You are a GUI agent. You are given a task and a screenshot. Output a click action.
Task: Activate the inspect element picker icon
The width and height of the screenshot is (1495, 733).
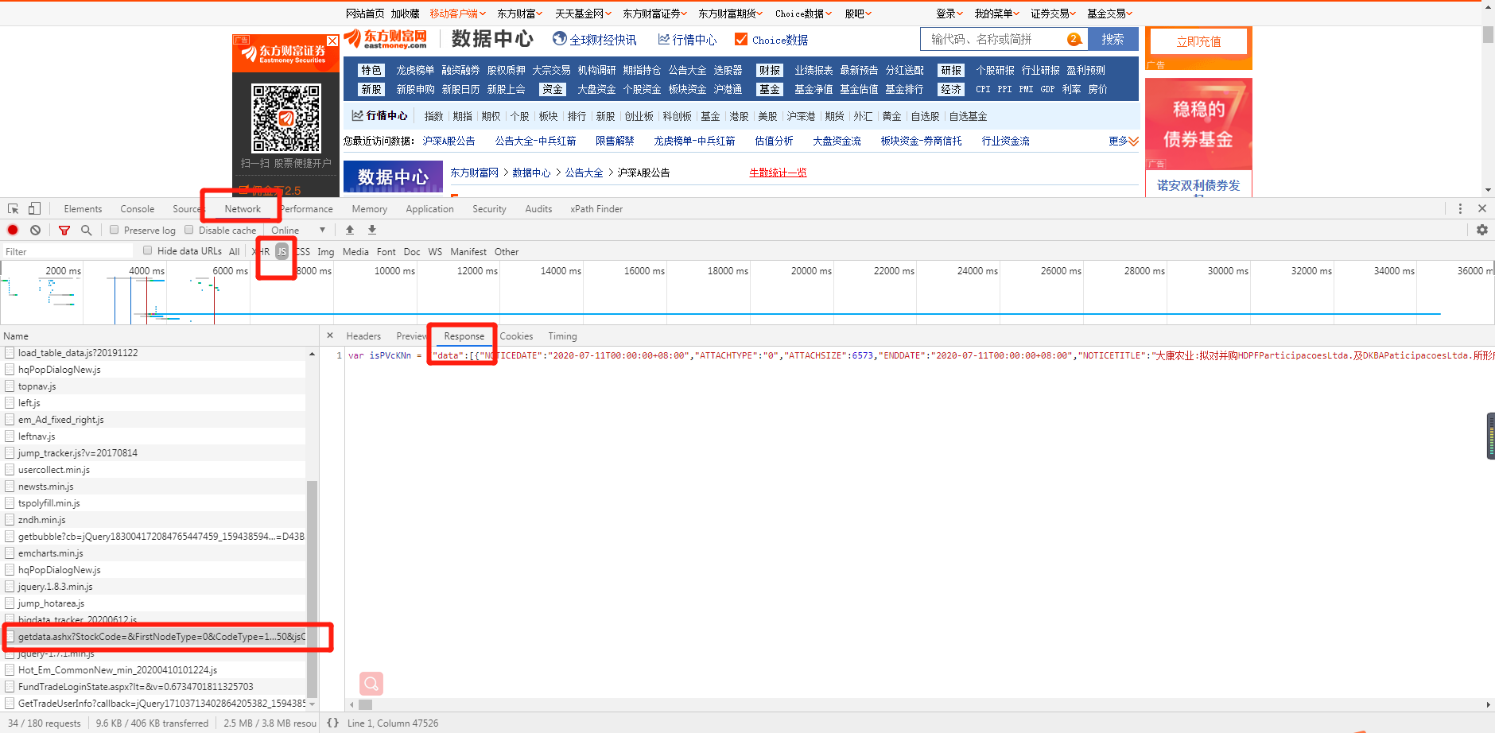point(13,208)
